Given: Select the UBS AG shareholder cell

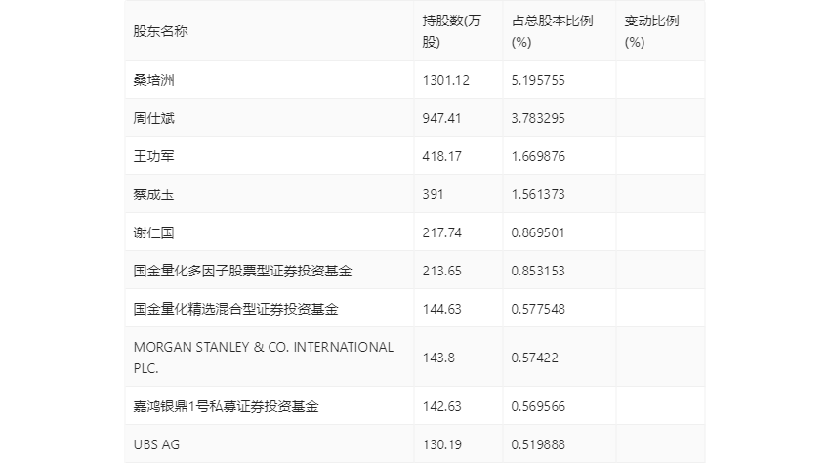Looking at the screenshot, I should pos(156,444).
